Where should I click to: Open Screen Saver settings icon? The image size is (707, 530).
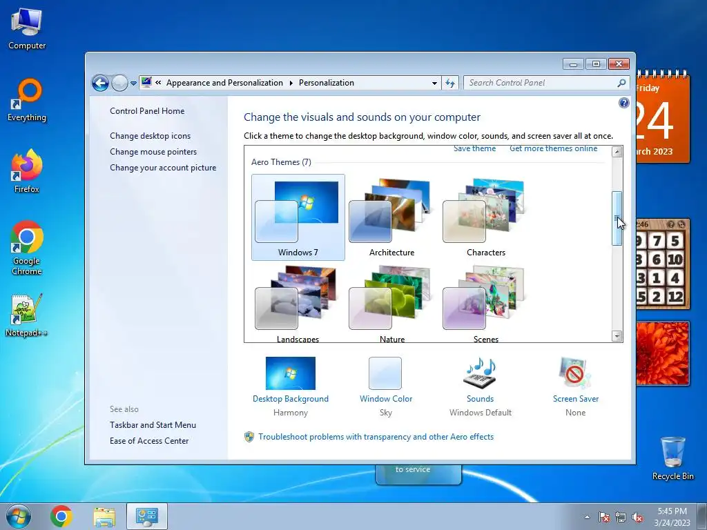(575, 373)
